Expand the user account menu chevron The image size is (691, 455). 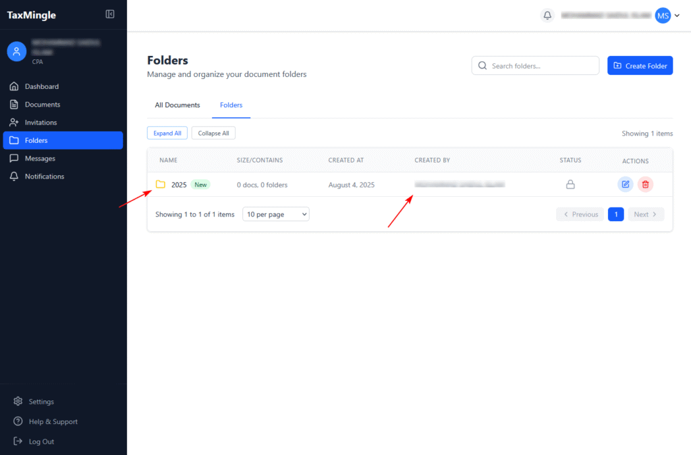677,16
